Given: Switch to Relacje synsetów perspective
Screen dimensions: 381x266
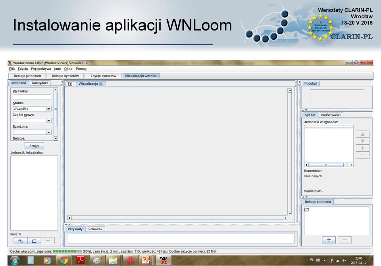Looking at the screenshot, I should click(x=65, y=76).
